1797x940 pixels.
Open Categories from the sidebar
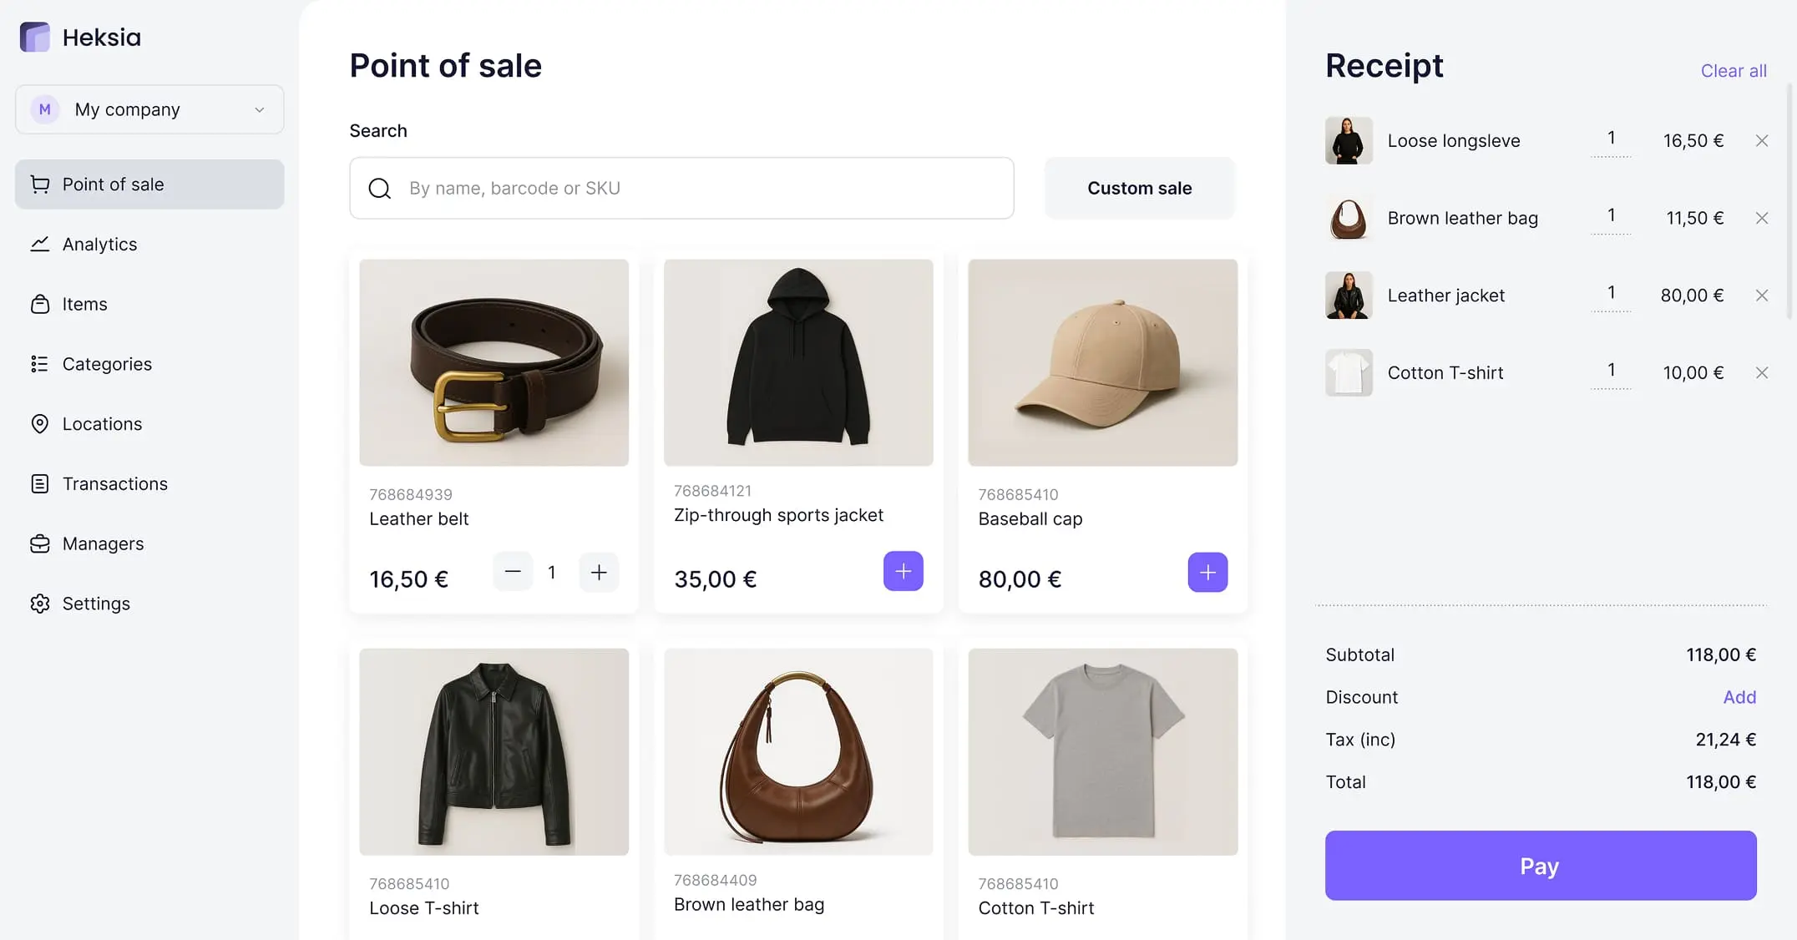(107, 364)
